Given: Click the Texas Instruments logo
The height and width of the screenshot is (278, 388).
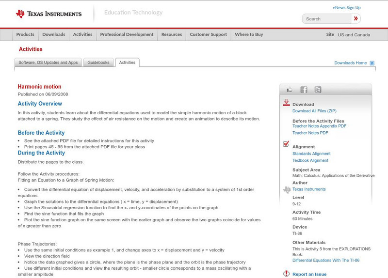Looking at the screenshot, I should [x=48, y=14].
